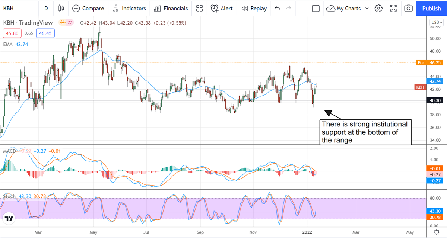The image size is (447, 238).
Task: Open the templates grid icon
Action: pos(200,8)
